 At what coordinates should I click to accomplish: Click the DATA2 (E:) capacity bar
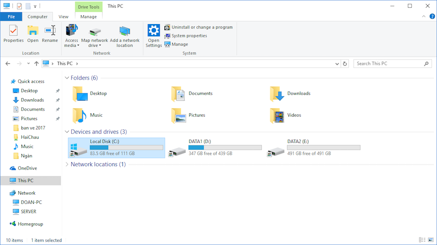pyautogui.click(x=324, y=148)
